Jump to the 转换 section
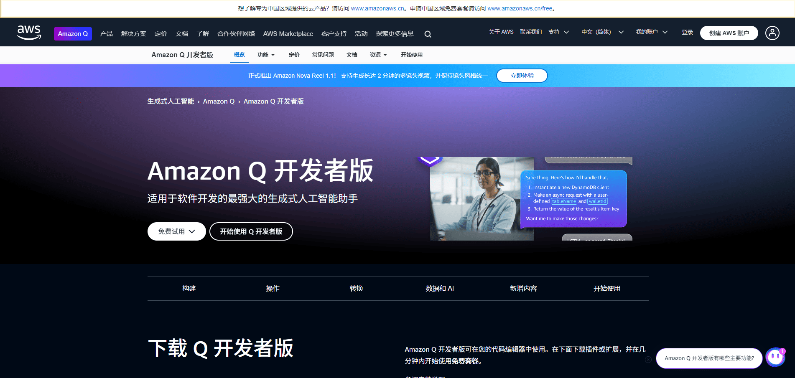The width and height of the screenshot is (795, 378). [356, 289]
